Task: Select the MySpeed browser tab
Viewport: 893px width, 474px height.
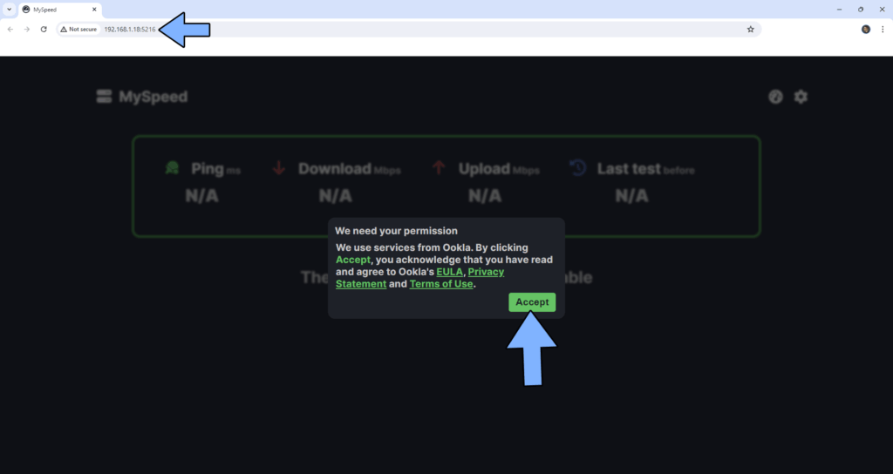Action: pos(60,10)
